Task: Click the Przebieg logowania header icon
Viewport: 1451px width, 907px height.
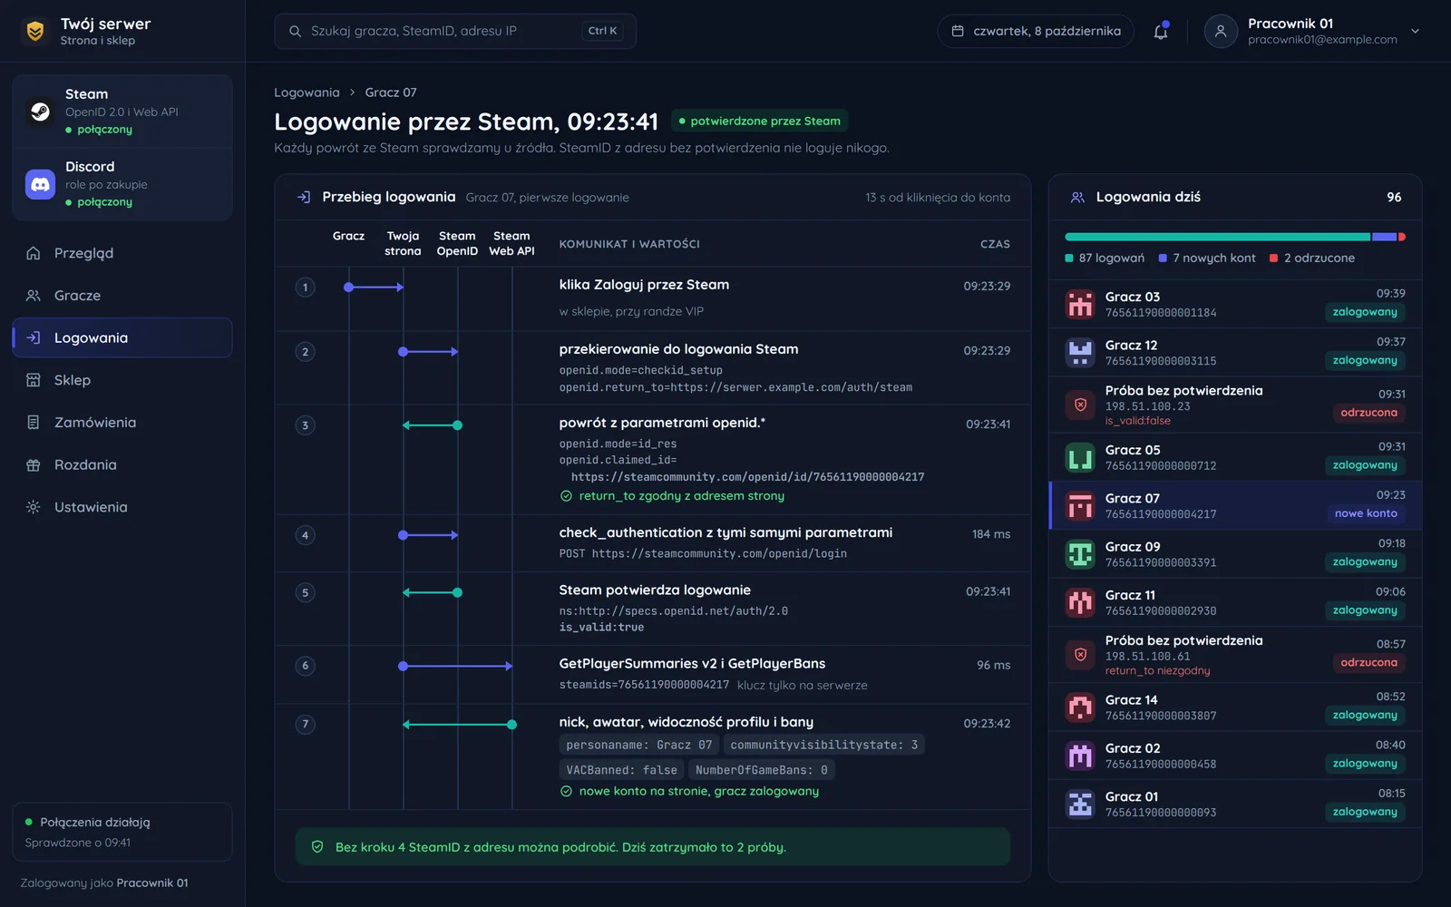Action: (304, 197)
